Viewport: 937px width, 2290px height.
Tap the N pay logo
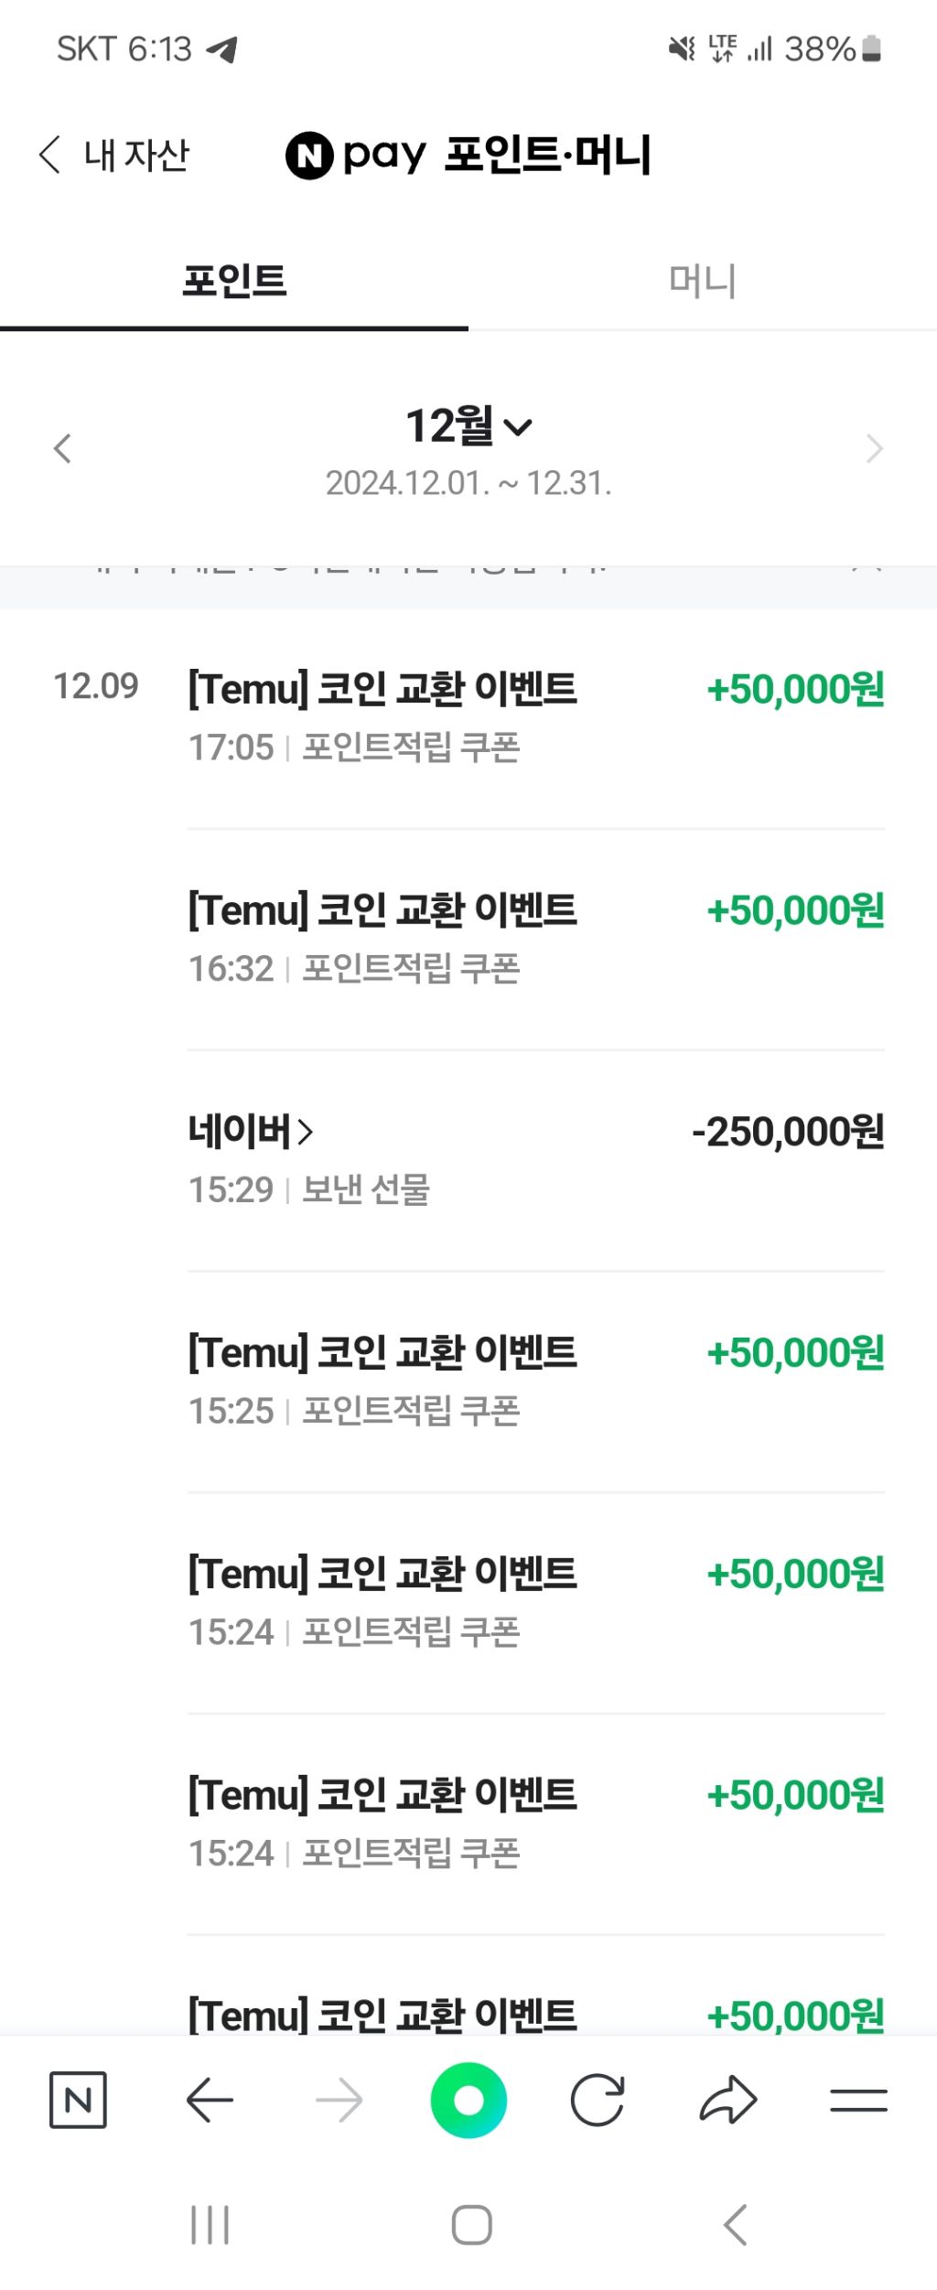(x=357, y=155)
